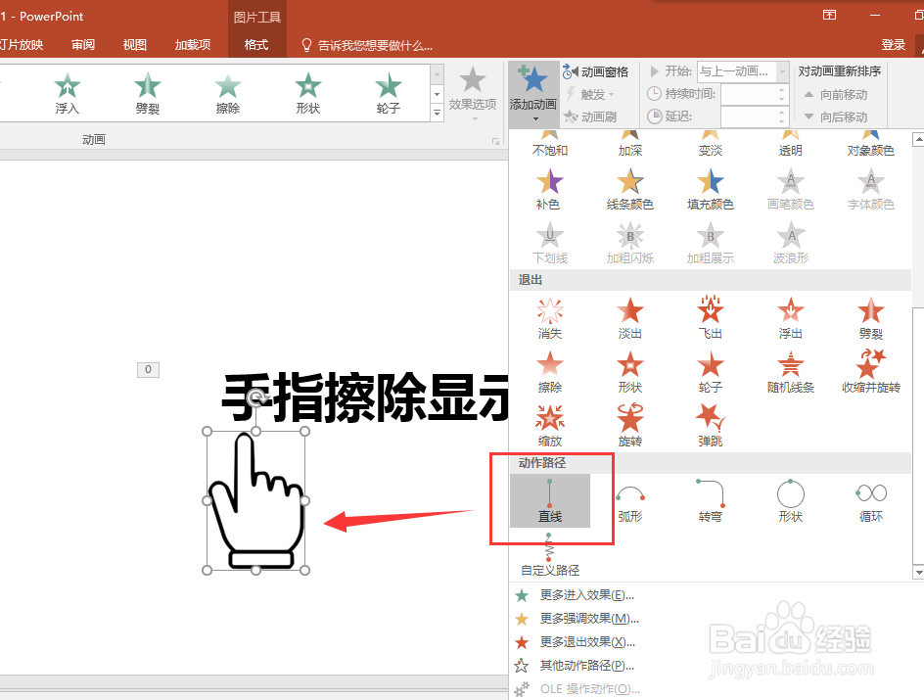Apply the 擦除 entrance animation in ribbon gallery
The image size is (924, 700).
[x=227, y=93]
